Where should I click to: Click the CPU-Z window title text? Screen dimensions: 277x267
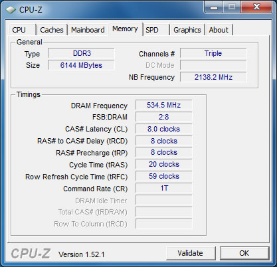[31, 10]
